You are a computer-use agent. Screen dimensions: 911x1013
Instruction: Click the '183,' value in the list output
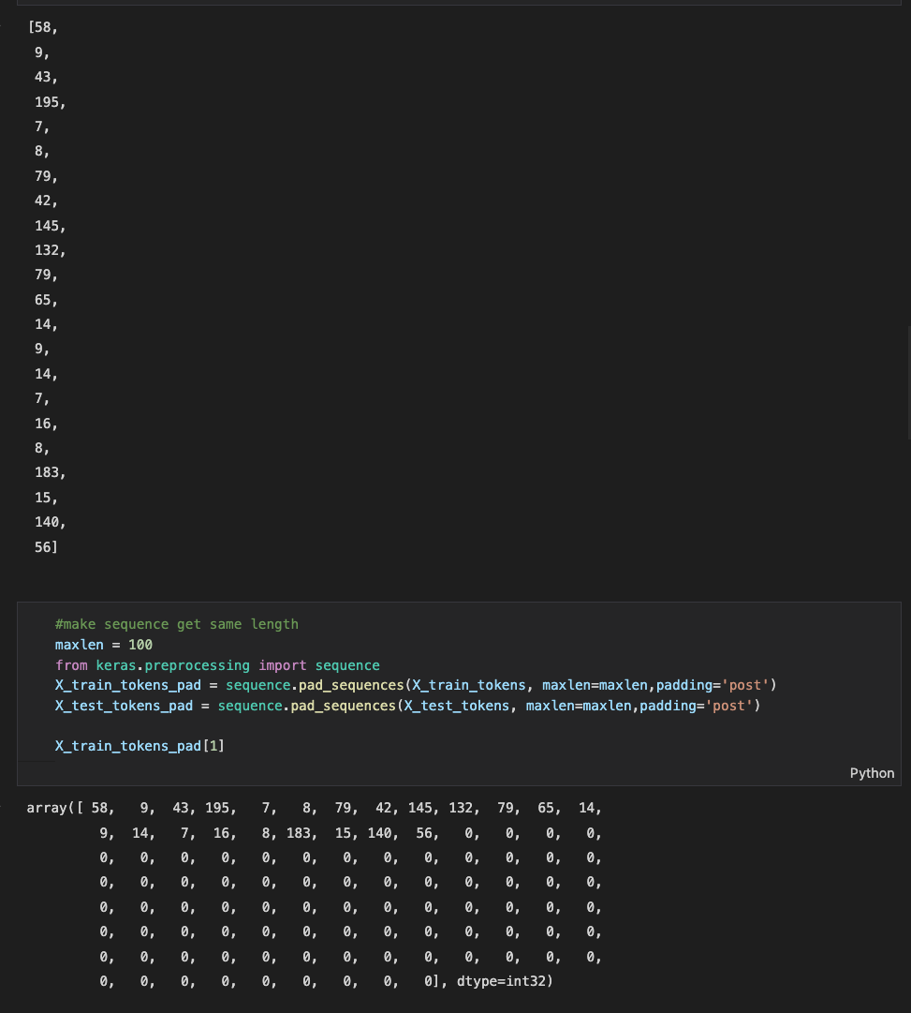pos(51,472)
